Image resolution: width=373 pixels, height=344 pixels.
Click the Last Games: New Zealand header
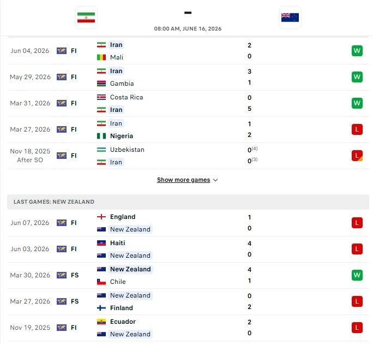click(188, 202)
